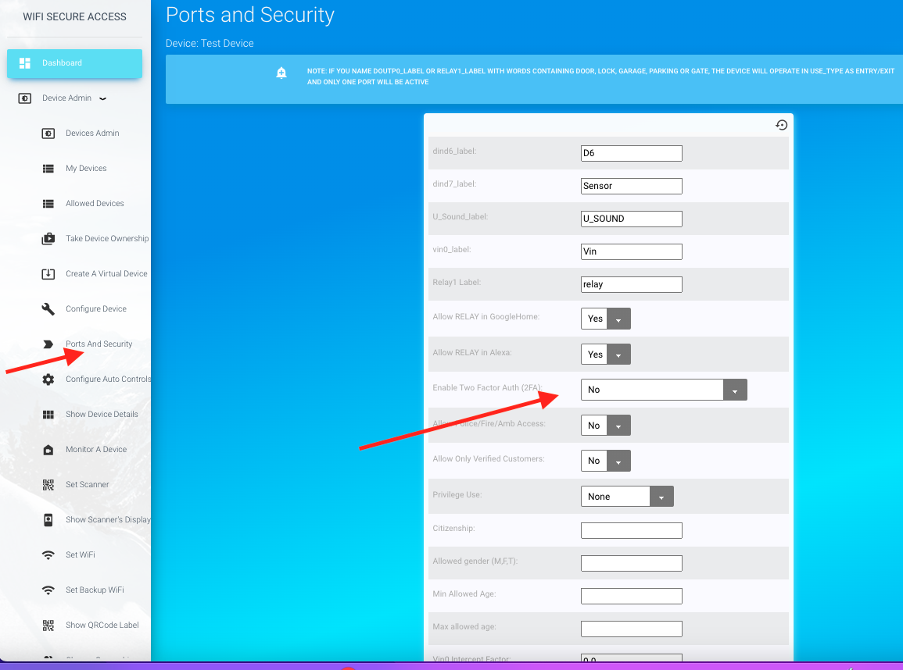Viewport: 903px width, 670px height.
Task: Click the Set WiFi signal icon
Action: tap(48, 555)
